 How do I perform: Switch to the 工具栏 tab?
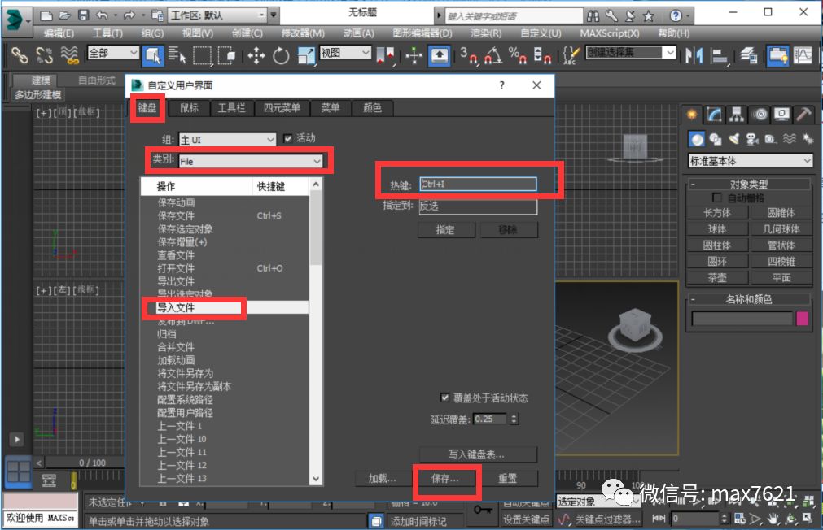pos(231,107)
